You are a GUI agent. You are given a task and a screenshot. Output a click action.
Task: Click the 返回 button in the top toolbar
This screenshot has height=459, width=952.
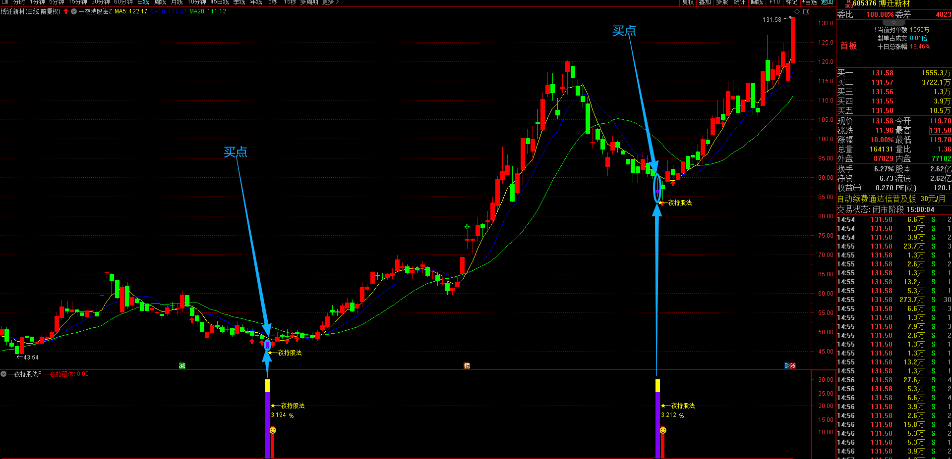pos(827,2)
